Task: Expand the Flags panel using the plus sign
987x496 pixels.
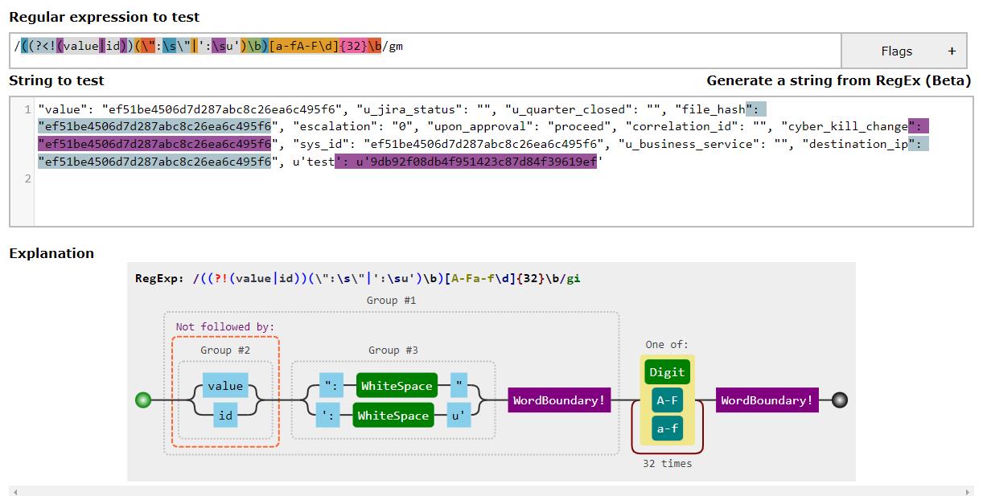Action: click(951, 50)
